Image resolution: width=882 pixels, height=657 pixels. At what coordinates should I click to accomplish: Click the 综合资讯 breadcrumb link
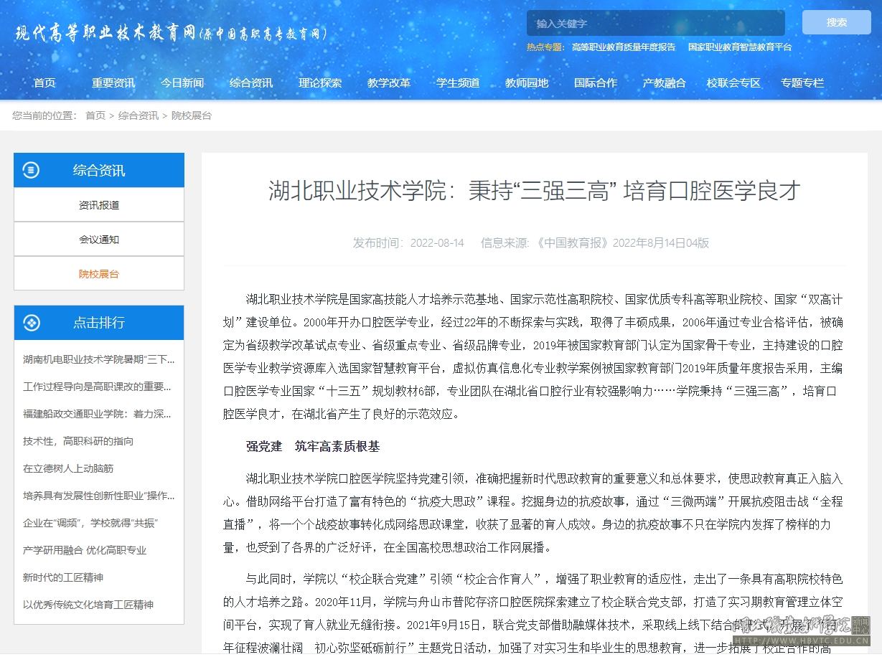139,115
